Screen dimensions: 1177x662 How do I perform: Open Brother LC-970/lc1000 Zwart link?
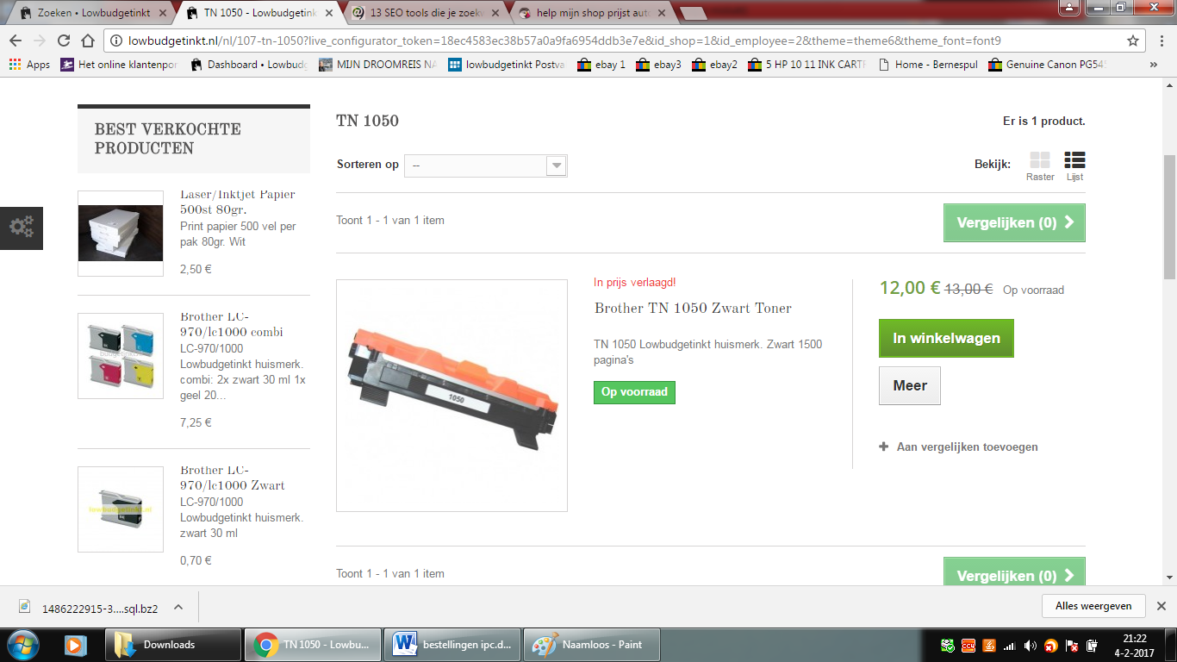(233, 478)
